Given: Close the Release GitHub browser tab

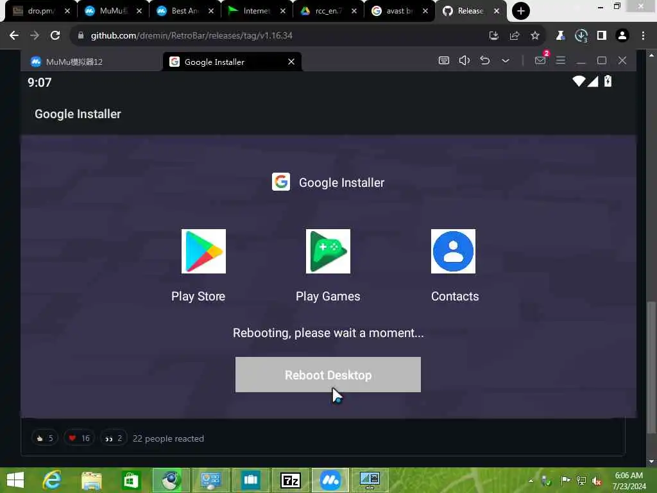Looking at the screenshot, I should pyautogui.click(x=497, y=11).
